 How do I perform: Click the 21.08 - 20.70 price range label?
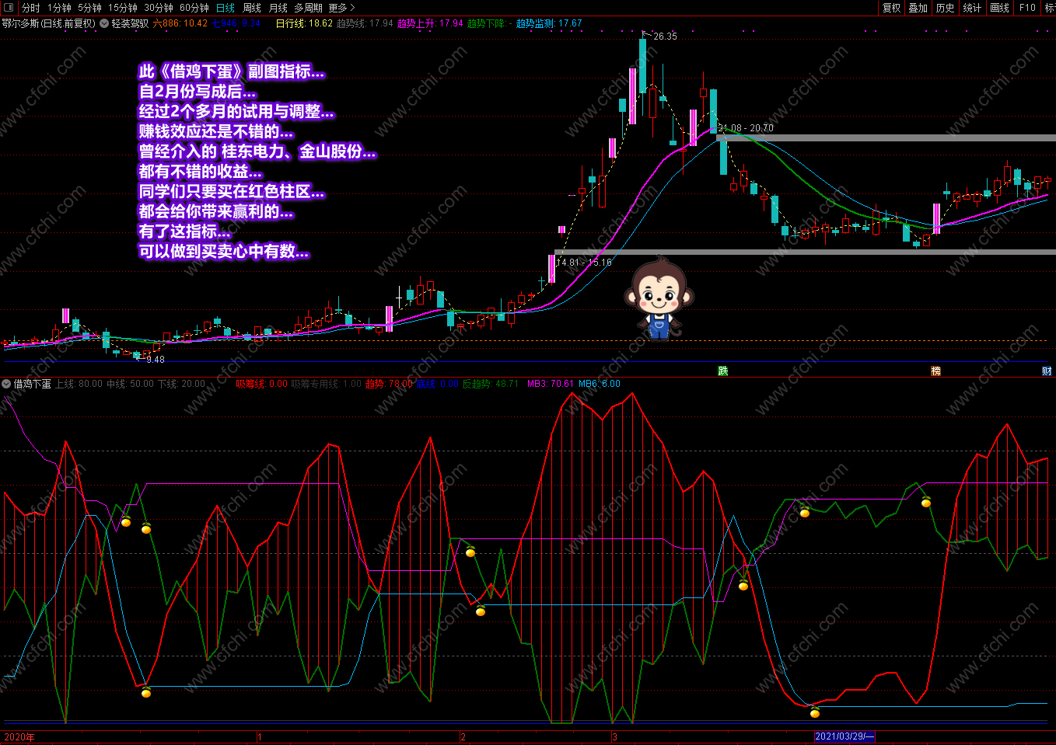tap(746, 128)
